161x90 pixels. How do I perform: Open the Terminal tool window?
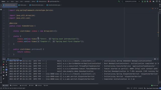(x=38, y=85)
